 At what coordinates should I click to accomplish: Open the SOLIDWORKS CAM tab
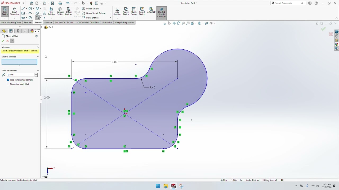pyautogui.click(x=64, y=22)
